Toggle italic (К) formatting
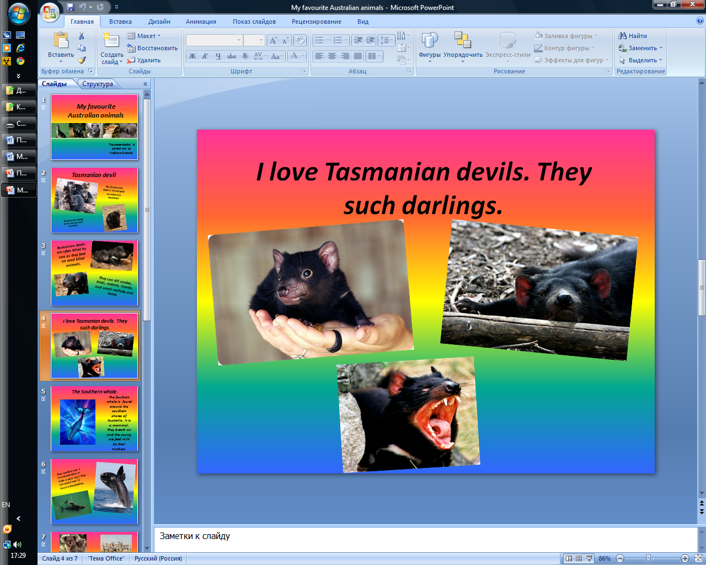 (205, 56)
